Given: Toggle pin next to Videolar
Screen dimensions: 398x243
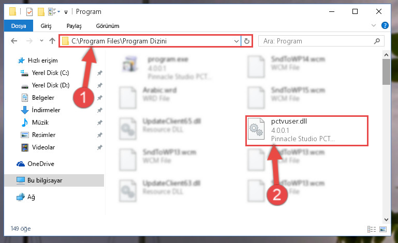Looking at the screenshot, I should pyautogui.click(x=100, y=147).
